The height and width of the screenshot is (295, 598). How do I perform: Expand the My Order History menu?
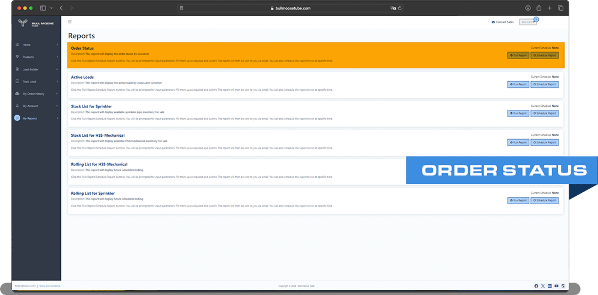(36, 94)
